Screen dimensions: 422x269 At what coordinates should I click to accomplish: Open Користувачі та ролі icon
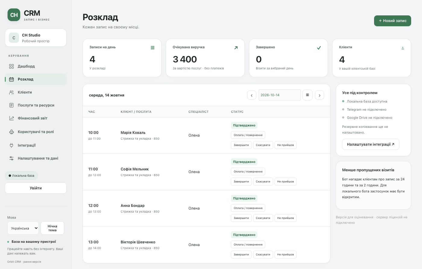(x=11, y=132)
